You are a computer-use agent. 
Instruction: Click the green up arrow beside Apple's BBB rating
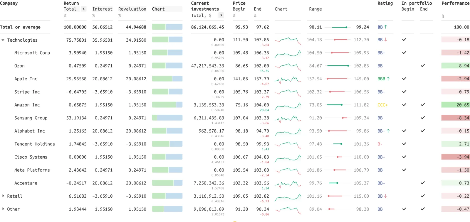388,79
